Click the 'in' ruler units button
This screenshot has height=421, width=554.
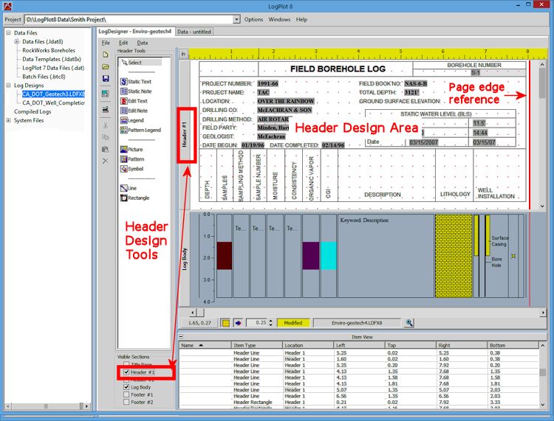183,54
